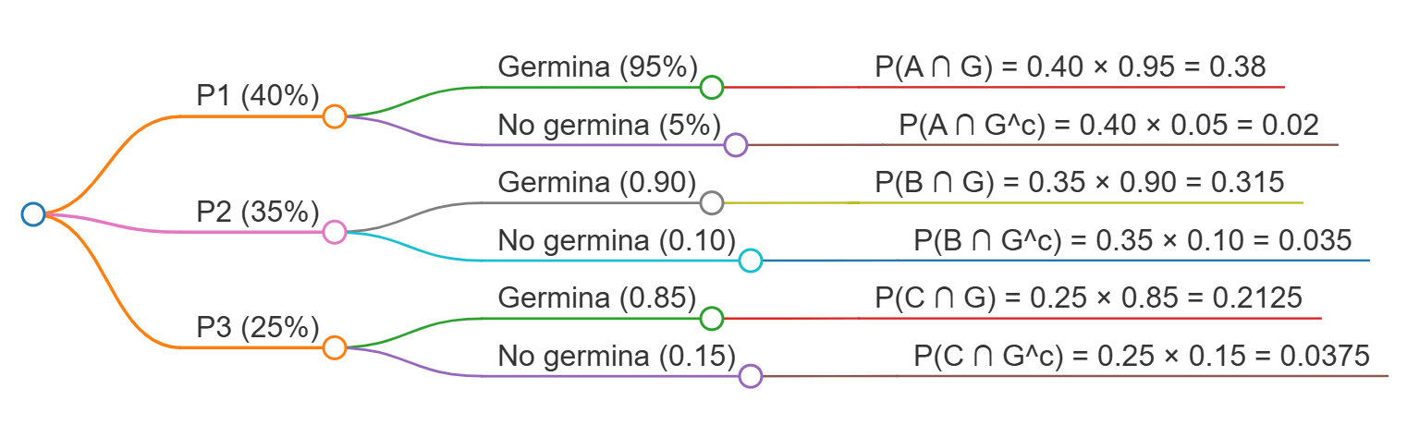Viewport: 1407px width, 425px height.
Task: Select the P(C ∩ G^c) = 0.0375 leaf
Action: pos(1142,356)
